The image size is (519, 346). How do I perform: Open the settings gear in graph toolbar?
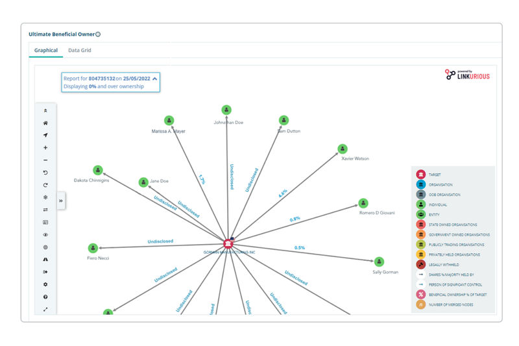[45, 284]
